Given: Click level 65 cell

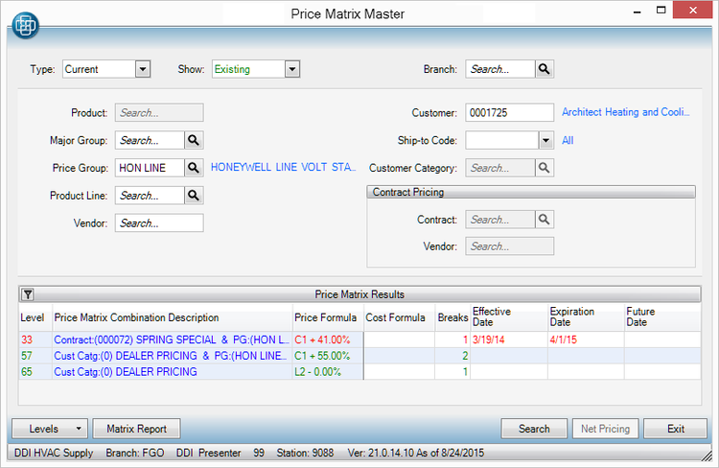Looking at the screenshot, I should point(35,372).
